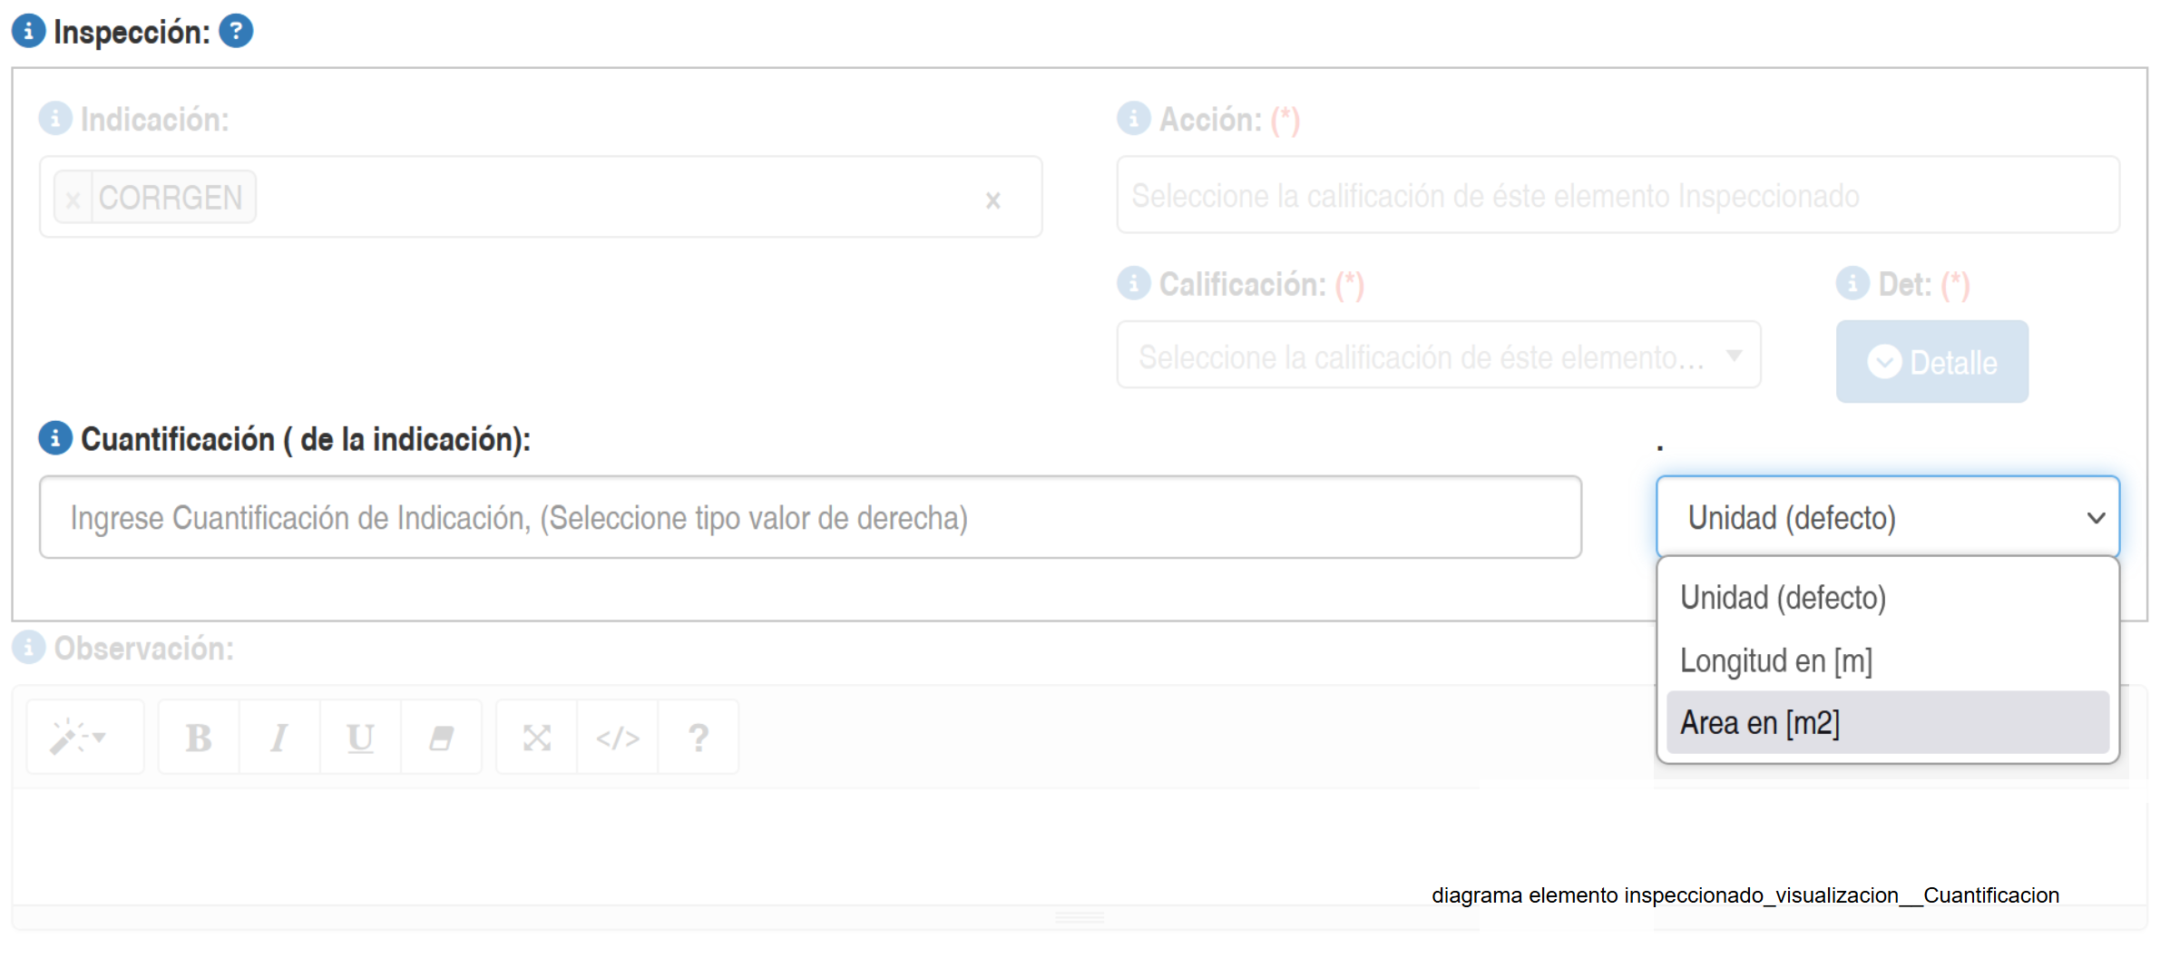
Task: Toggle bold formatting in the Observación editor
Action: click(199, 738)
